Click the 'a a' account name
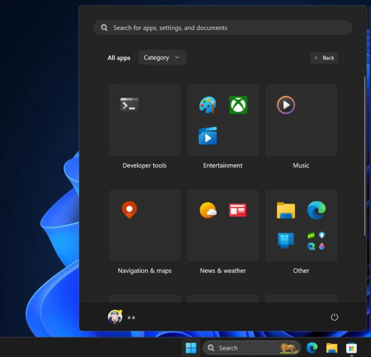 pos(131,317)
